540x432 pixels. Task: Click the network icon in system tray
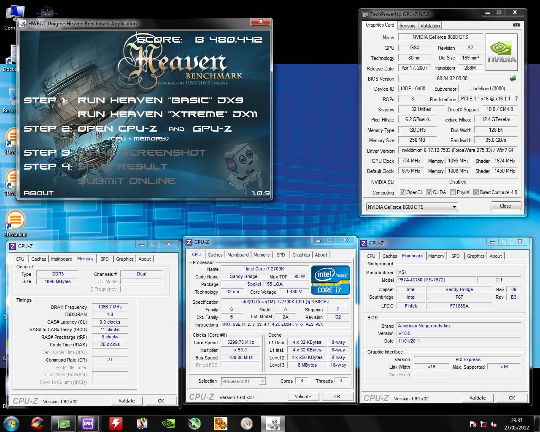[483, 424]
